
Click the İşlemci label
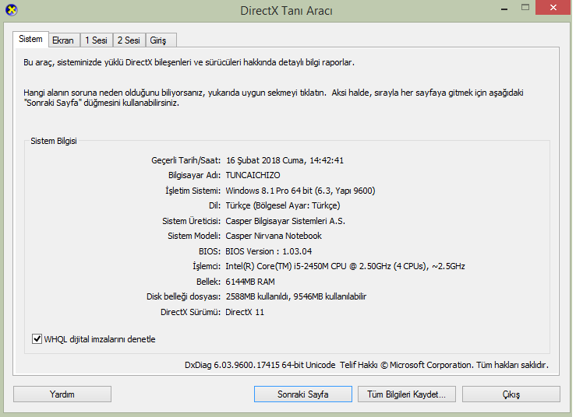[x=207, y=266]
